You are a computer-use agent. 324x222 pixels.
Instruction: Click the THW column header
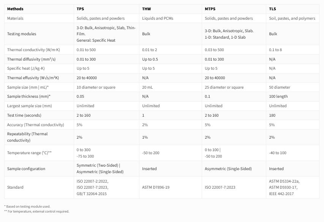coord(147,8)
